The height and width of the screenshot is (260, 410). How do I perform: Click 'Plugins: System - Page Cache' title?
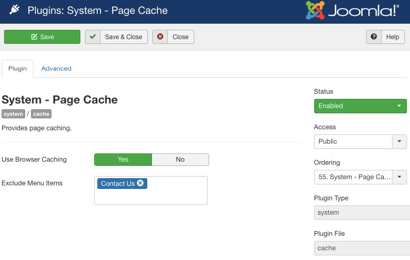pyautogui.click(x=97, y=10)
